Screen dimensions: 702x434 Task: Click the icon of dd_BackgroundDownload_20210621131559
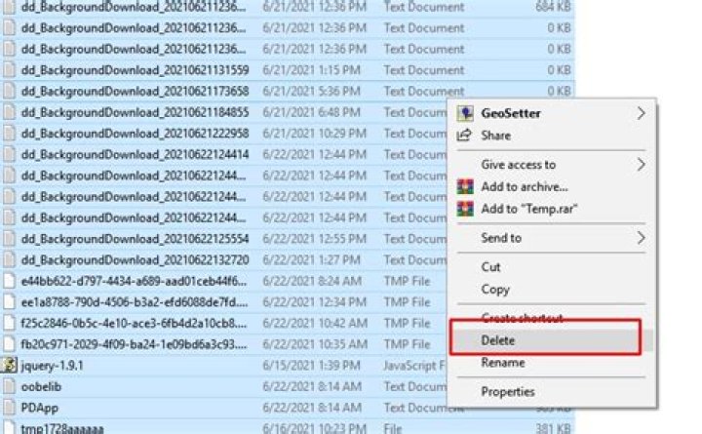pyautogui.click(x=9, y=70)
